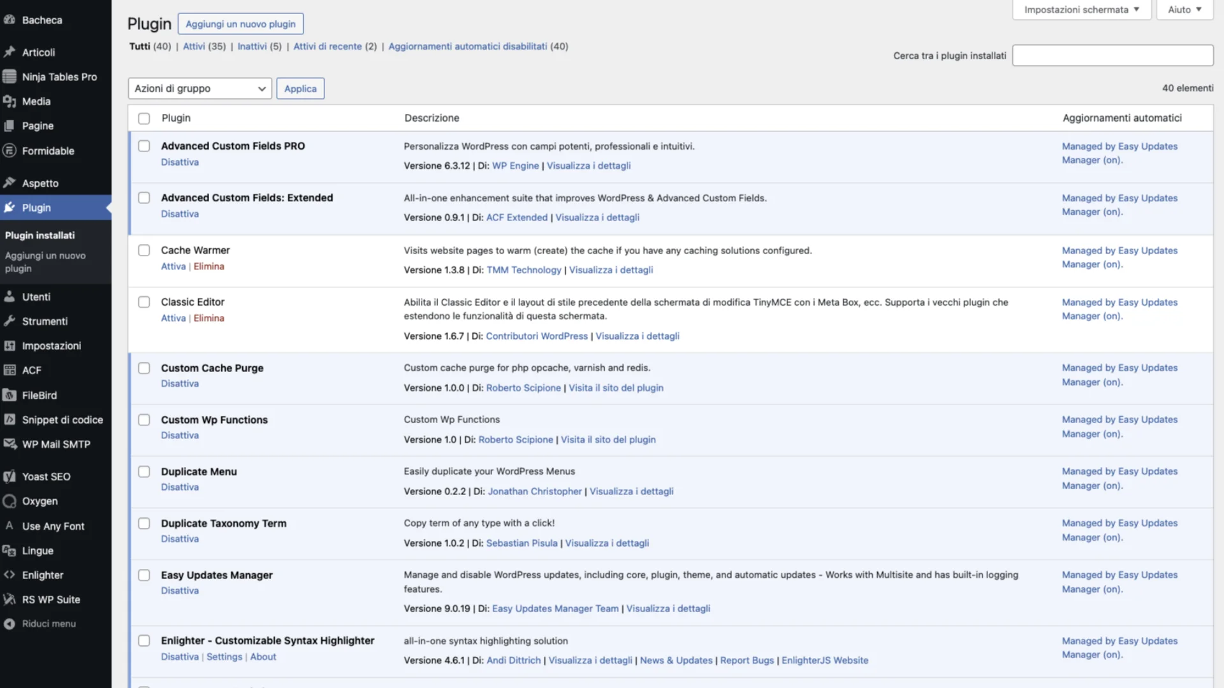Toggle the select-all plugins checkbox

[144, 118]
